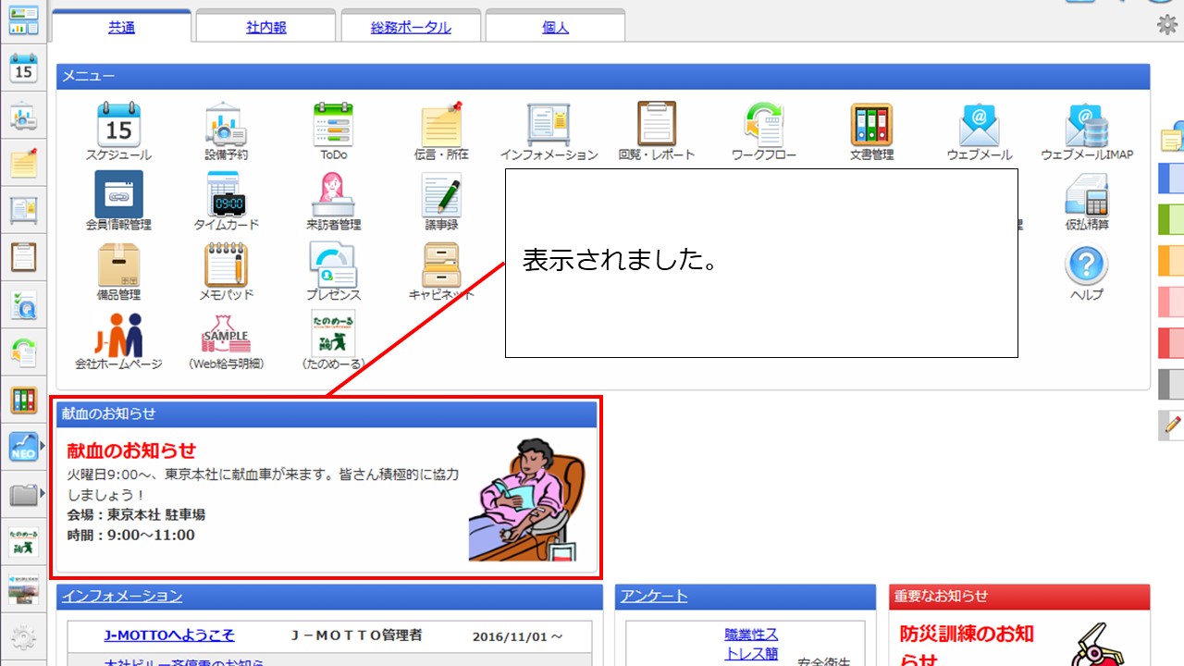Click the メニュー portlet header bar
1184x666 pixels.
[x=603, y=77]
